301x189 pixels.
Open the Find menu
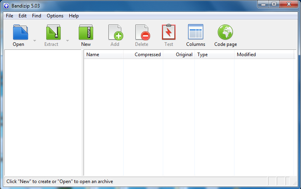(36, 16)
